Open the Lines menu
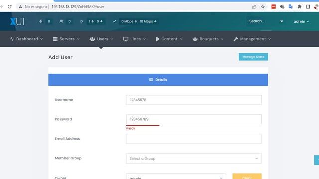Screen dimensions: 319x179 coord(134,39)
